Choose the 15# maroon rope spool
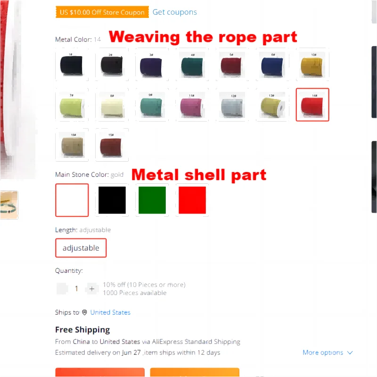Image resolution: width=377 pixels, height=377 pixels. tap(112, 145)
